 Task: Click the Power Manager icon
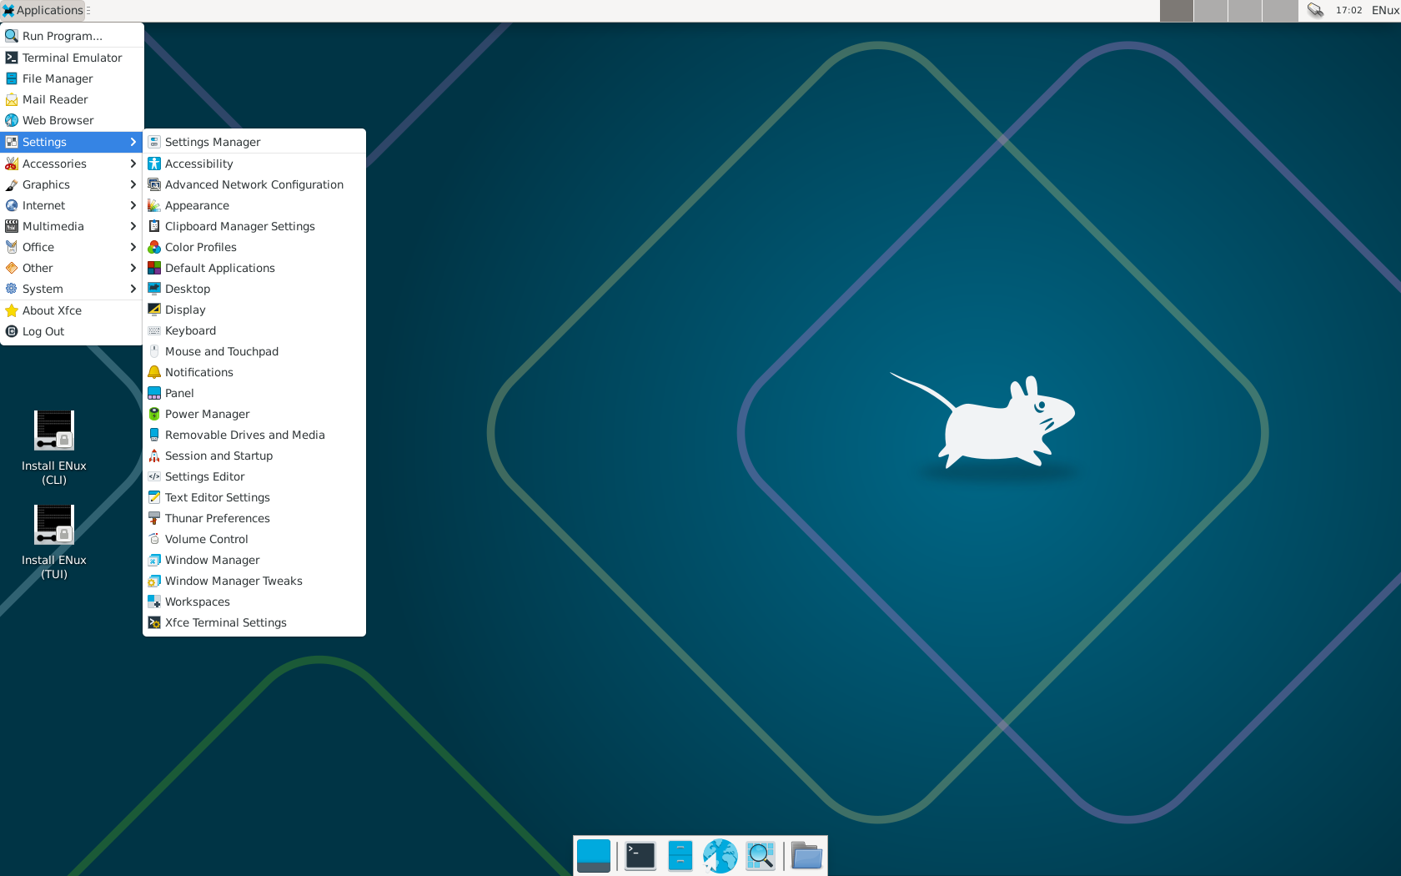(x=154, y=414)
